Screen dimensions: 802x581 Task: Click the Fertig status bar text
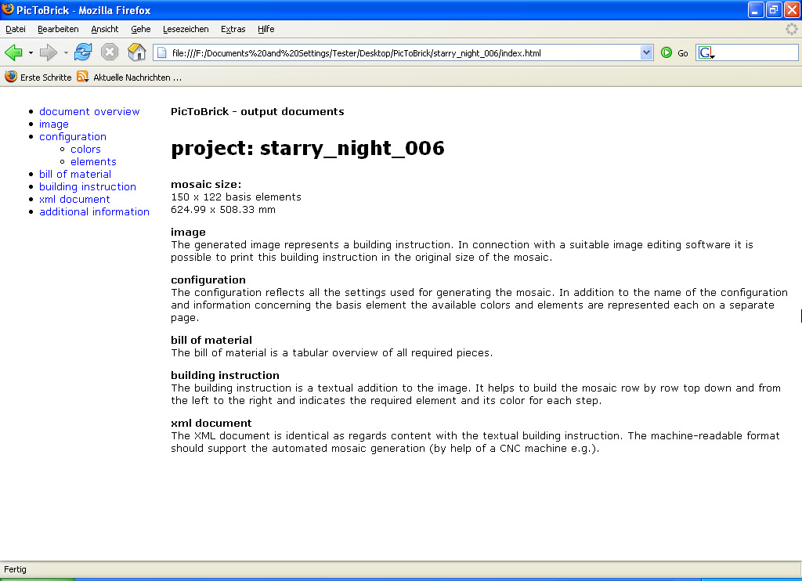pos(15,569)
